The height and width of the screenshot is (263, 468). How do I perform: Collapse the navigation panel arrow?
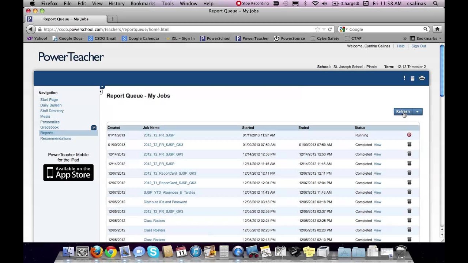101,92
